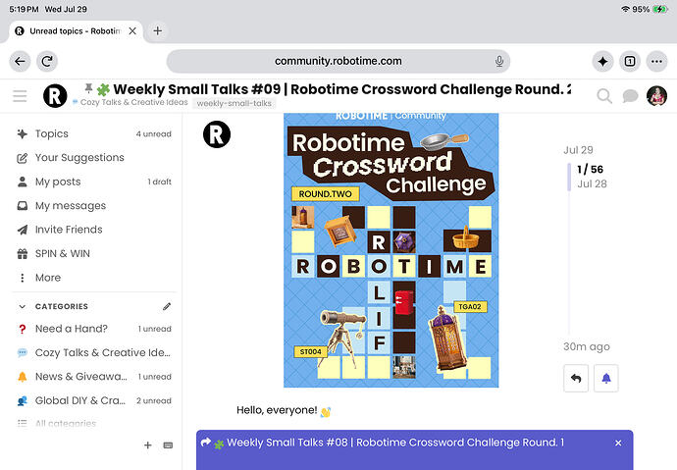Collapse the CATEGORIES section chevron
Image resolution: width=677 pixels, height=470 pixels.
pyautogui.click(x=22, y=306)
